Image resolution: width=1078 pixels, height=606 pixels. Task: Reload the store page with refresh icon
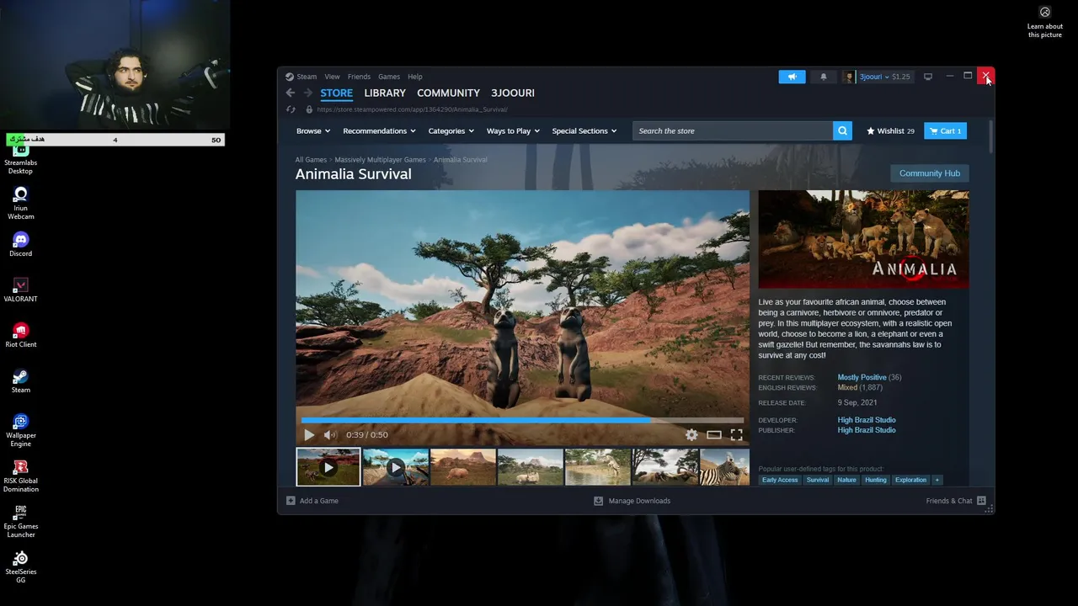(291, 109)
